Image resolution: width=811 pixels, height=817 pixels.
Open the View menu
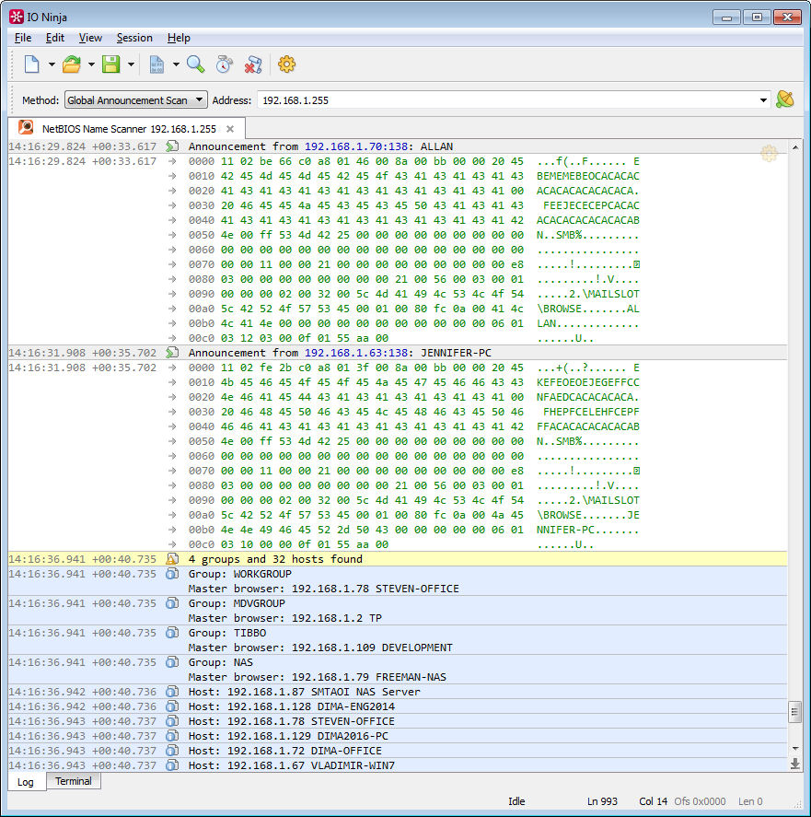click(x=89, y=38)
